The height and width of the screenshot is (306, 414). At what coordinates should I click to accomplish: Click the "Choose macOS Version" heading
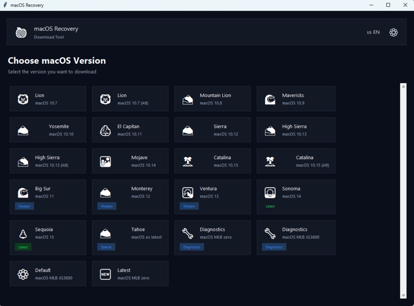coord(57,61)
